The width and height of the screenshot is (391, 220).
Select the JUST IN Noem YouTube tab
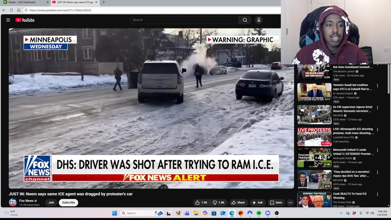75,2
